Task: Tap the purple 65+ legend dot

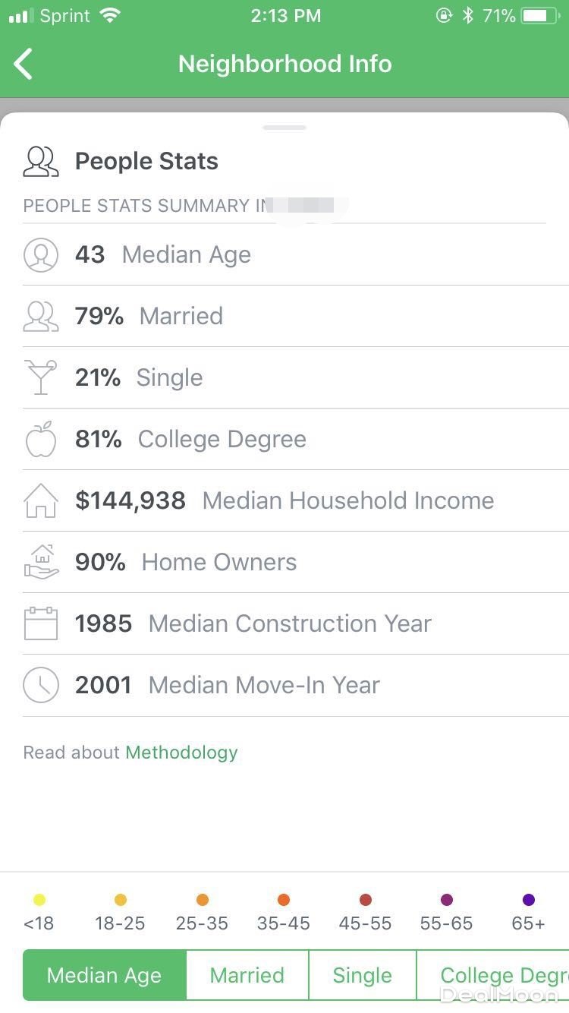Action: (529, 900)
